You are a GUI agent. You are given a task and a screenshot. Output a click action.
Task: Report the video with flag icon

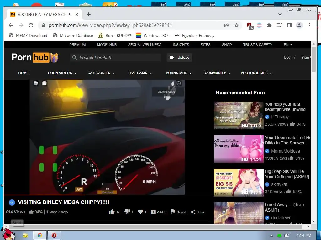click(178, 212)
